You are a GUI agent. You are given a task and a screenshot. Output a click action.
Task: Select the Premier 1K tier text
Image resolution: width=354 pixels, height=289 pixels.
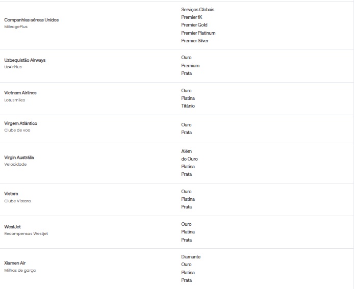(192, 17)
